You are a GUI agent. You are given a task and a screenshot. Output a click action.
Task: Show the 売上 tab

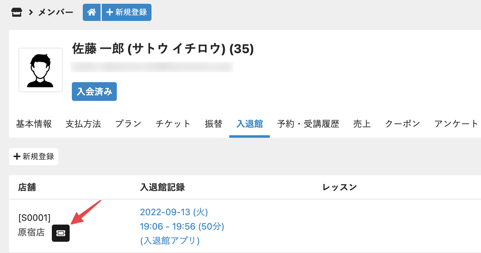coord(362,124)
